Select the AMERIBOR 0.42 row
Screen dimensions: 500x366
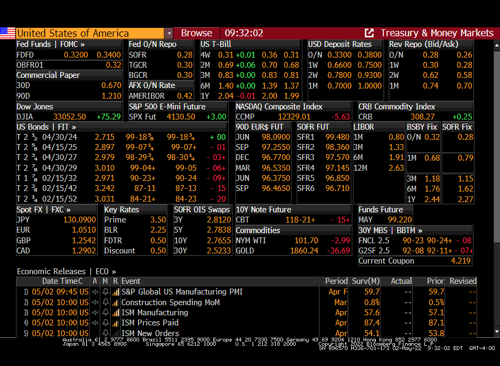[x=161, y=96]
